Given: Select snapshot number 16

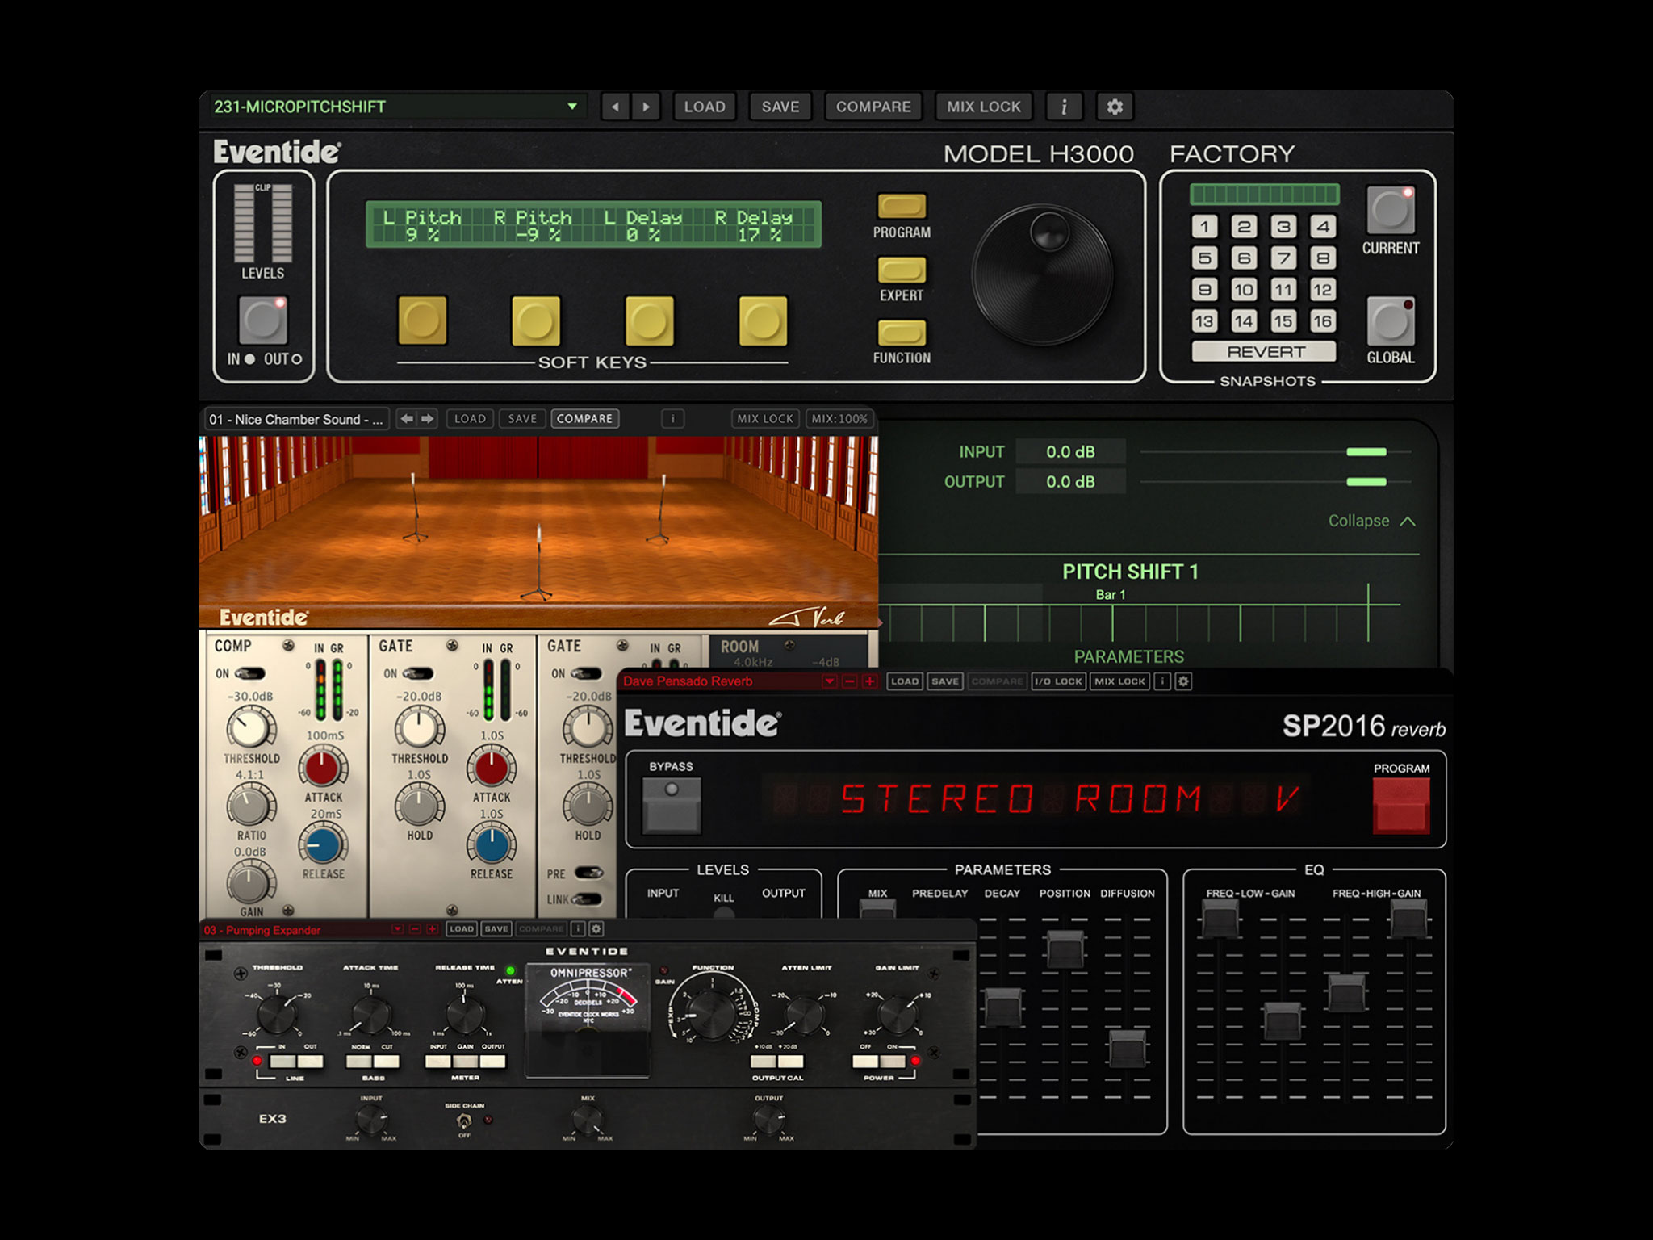Looking at the screenshot, I should click(1322, 321).
